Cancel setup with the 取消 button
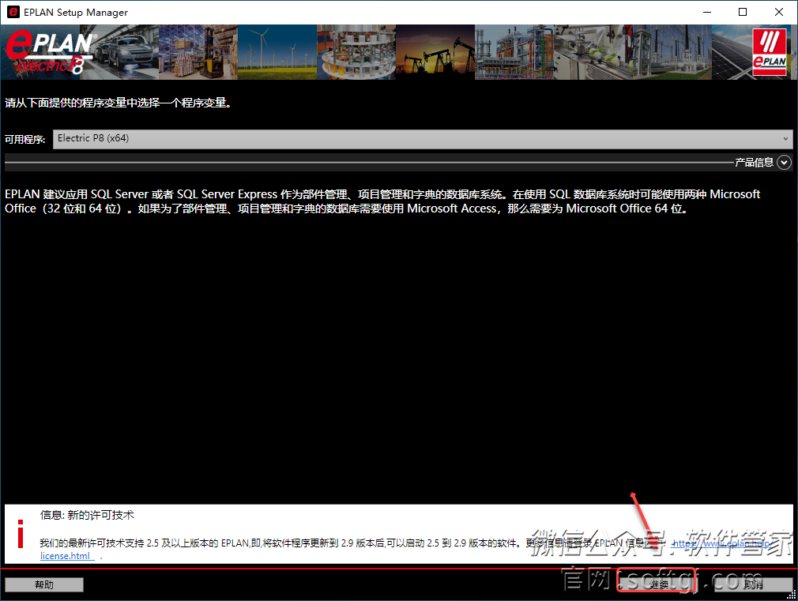Viewport: 798px width, 601px height. click(753, 584)
